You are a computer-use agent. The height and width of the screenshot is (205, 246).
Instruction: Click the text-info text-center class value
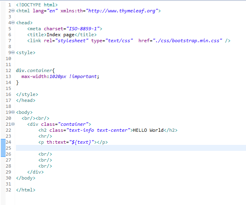pyautogui.click(x=98, y=130)
